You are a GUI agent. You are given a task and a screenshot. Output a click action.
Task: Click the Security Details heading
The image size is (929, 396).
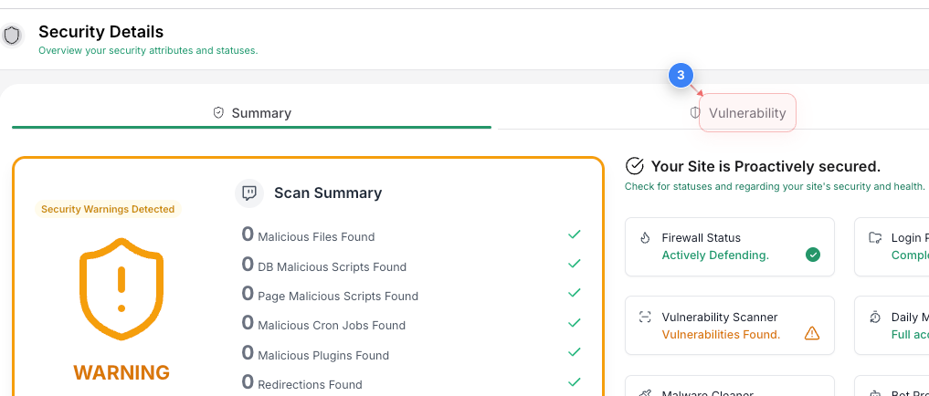pos(100,31)
